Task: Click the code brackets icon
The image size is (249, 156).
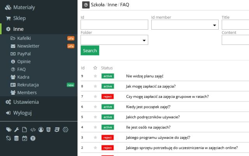Action: pos(33,129)
